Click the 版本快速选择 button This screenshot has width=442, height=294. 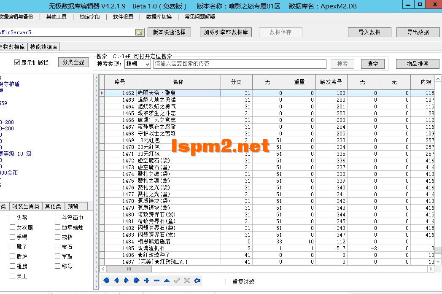(x=169, y=32)
